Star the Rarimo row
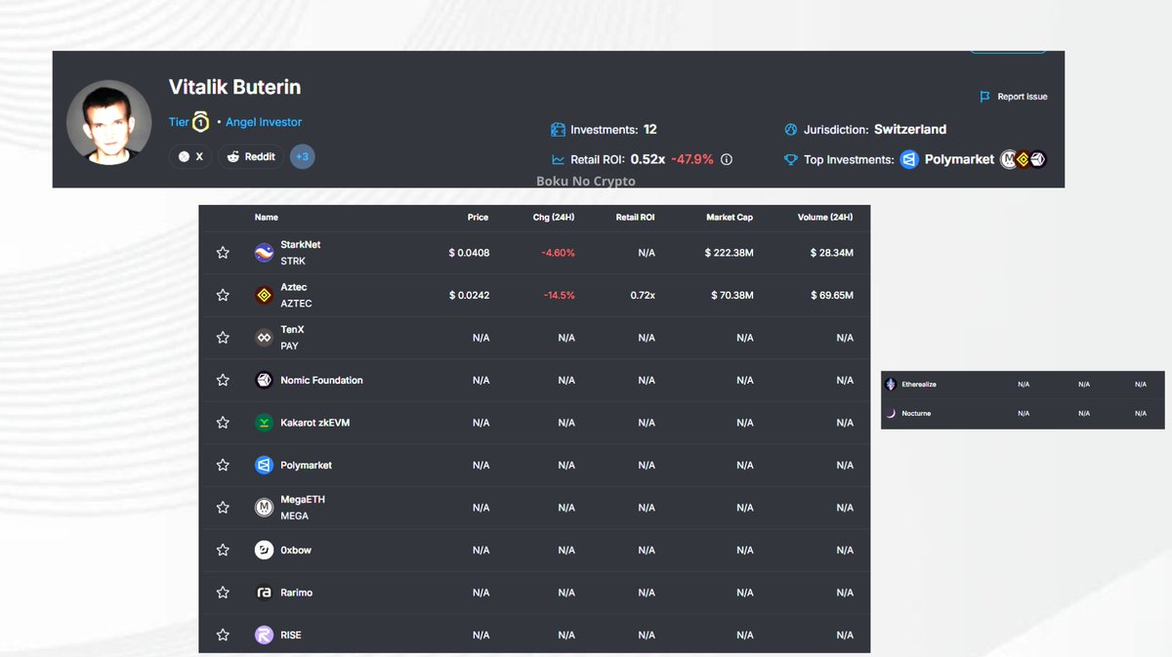This screenshot has width=1172, height=657. point(223,593)
